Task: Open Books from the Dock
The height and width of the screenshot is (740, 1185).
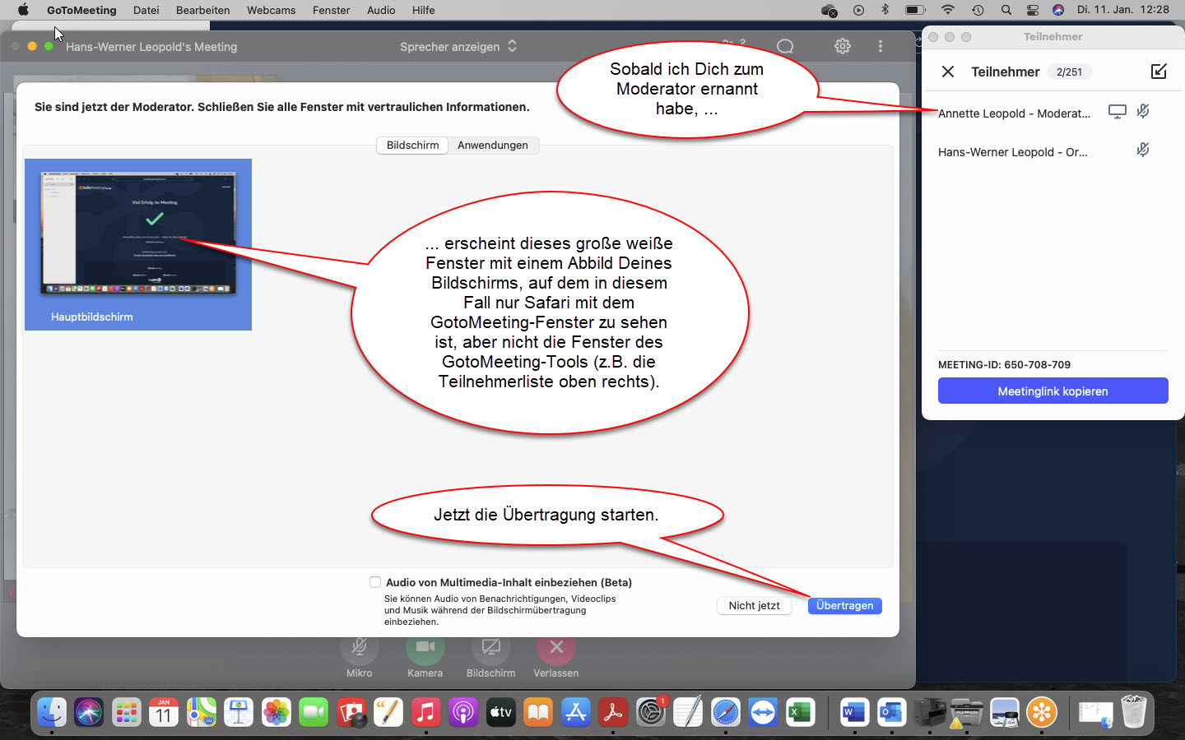Action: pos(538,712)
